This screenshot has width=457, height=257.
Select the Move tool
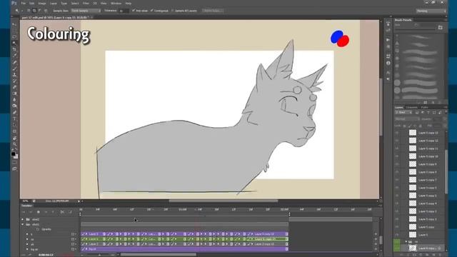(14, 24)
